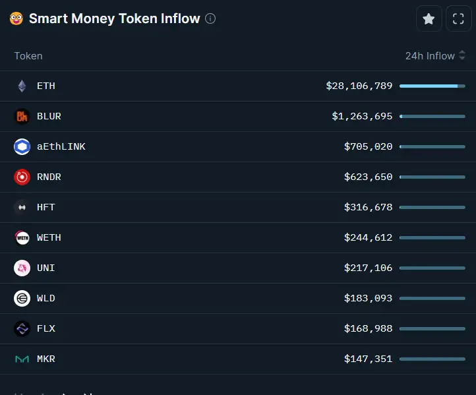Click the star favorite icon
The width and height of the screenshot is (476, 395).
(x=429, y=19)
